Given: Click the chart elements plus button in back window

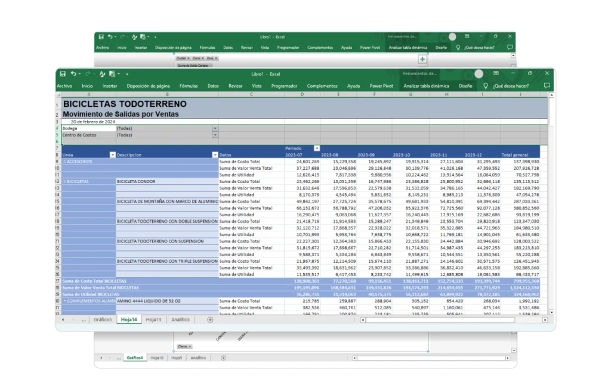Looking at the screenshot, I should (422, 59).
